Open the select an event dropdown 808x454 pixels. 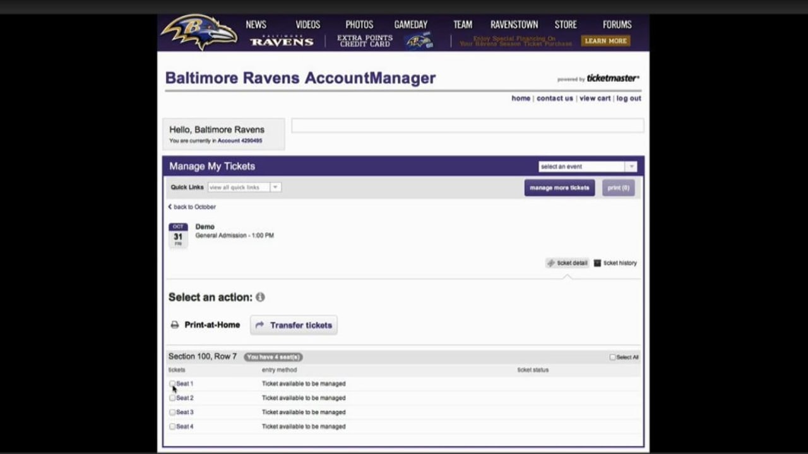[587, 166]
